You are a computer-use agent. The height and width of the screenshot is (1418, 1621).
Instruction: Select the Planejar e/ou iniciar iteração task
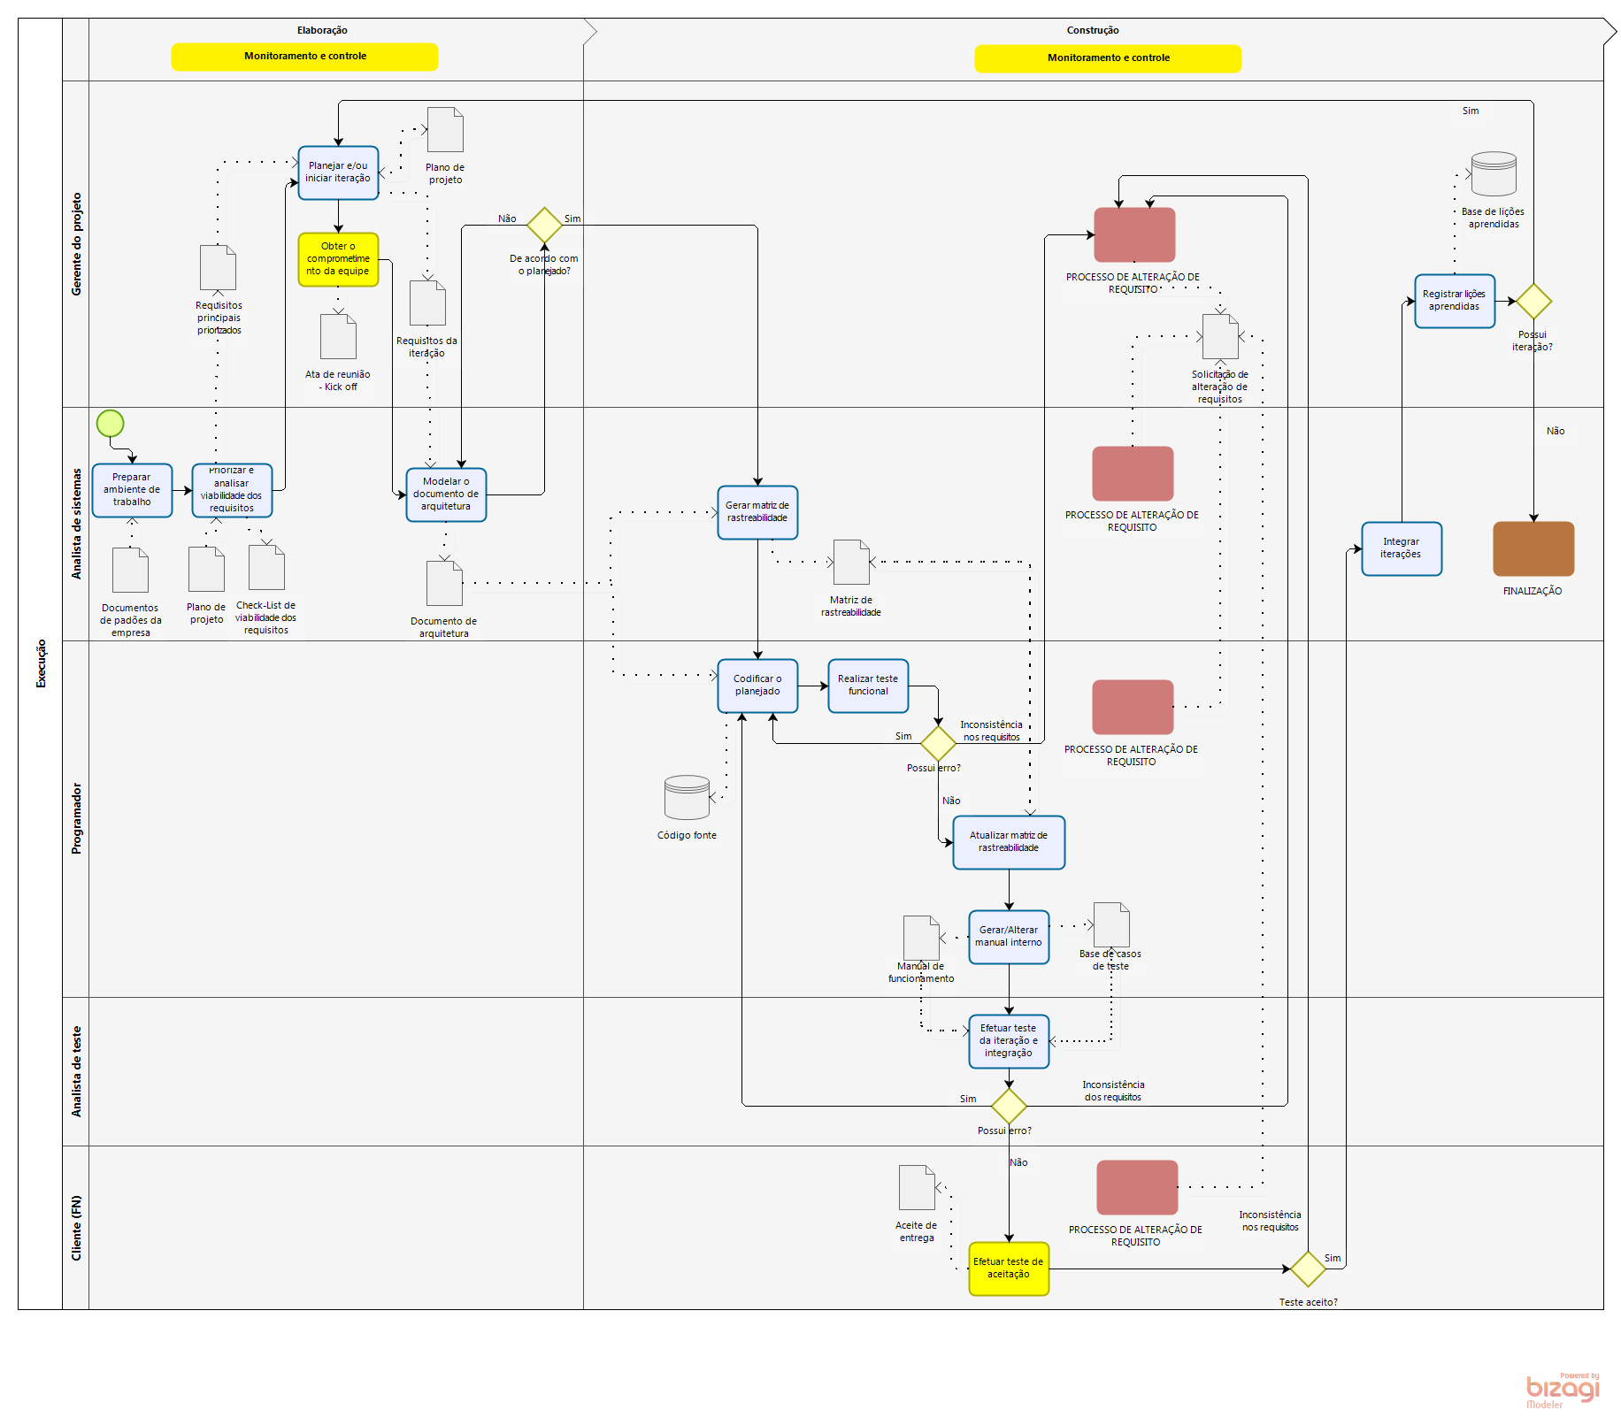click(x=338, y=172)
